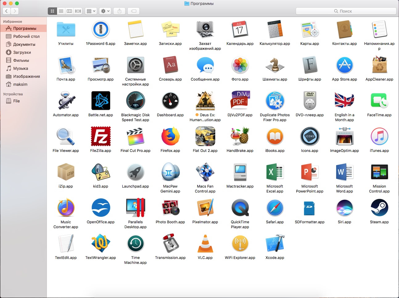
Task: Select the Steam.app icon
Action: tap(379, 208)
